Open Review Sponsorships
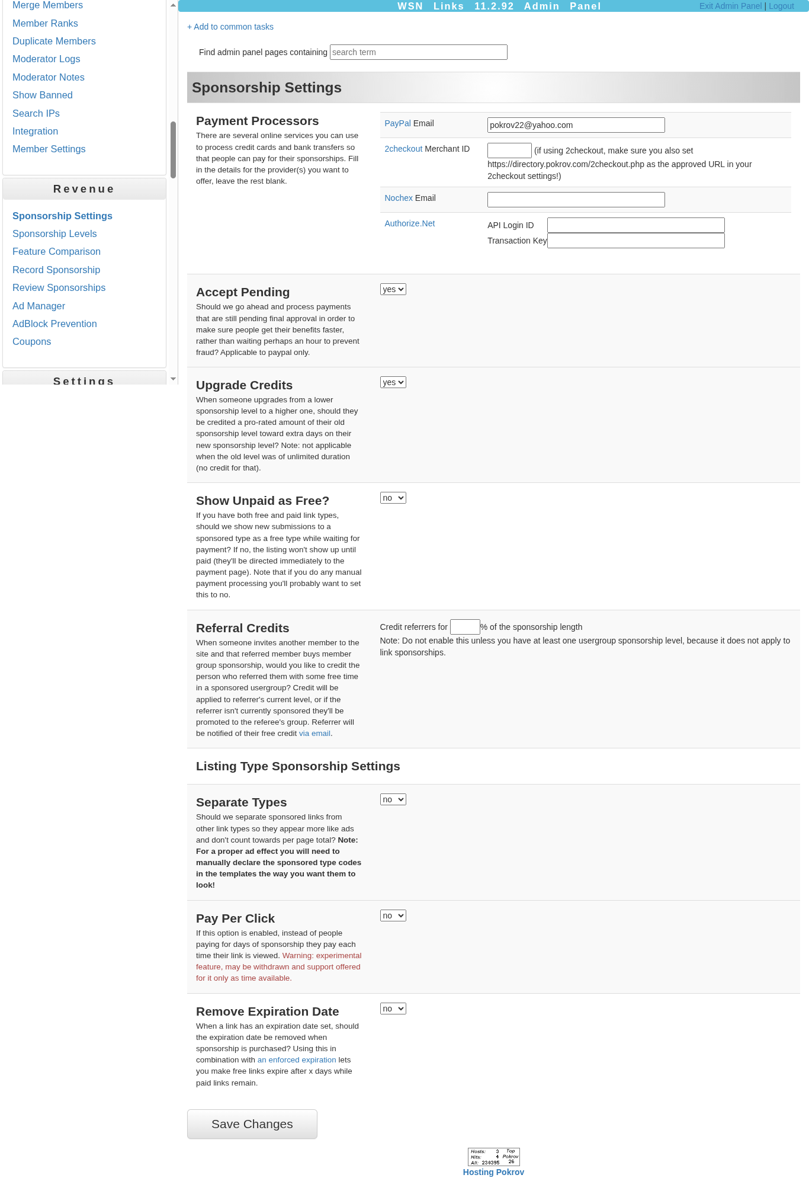809x1178 pixels. (x=59, y=287)
